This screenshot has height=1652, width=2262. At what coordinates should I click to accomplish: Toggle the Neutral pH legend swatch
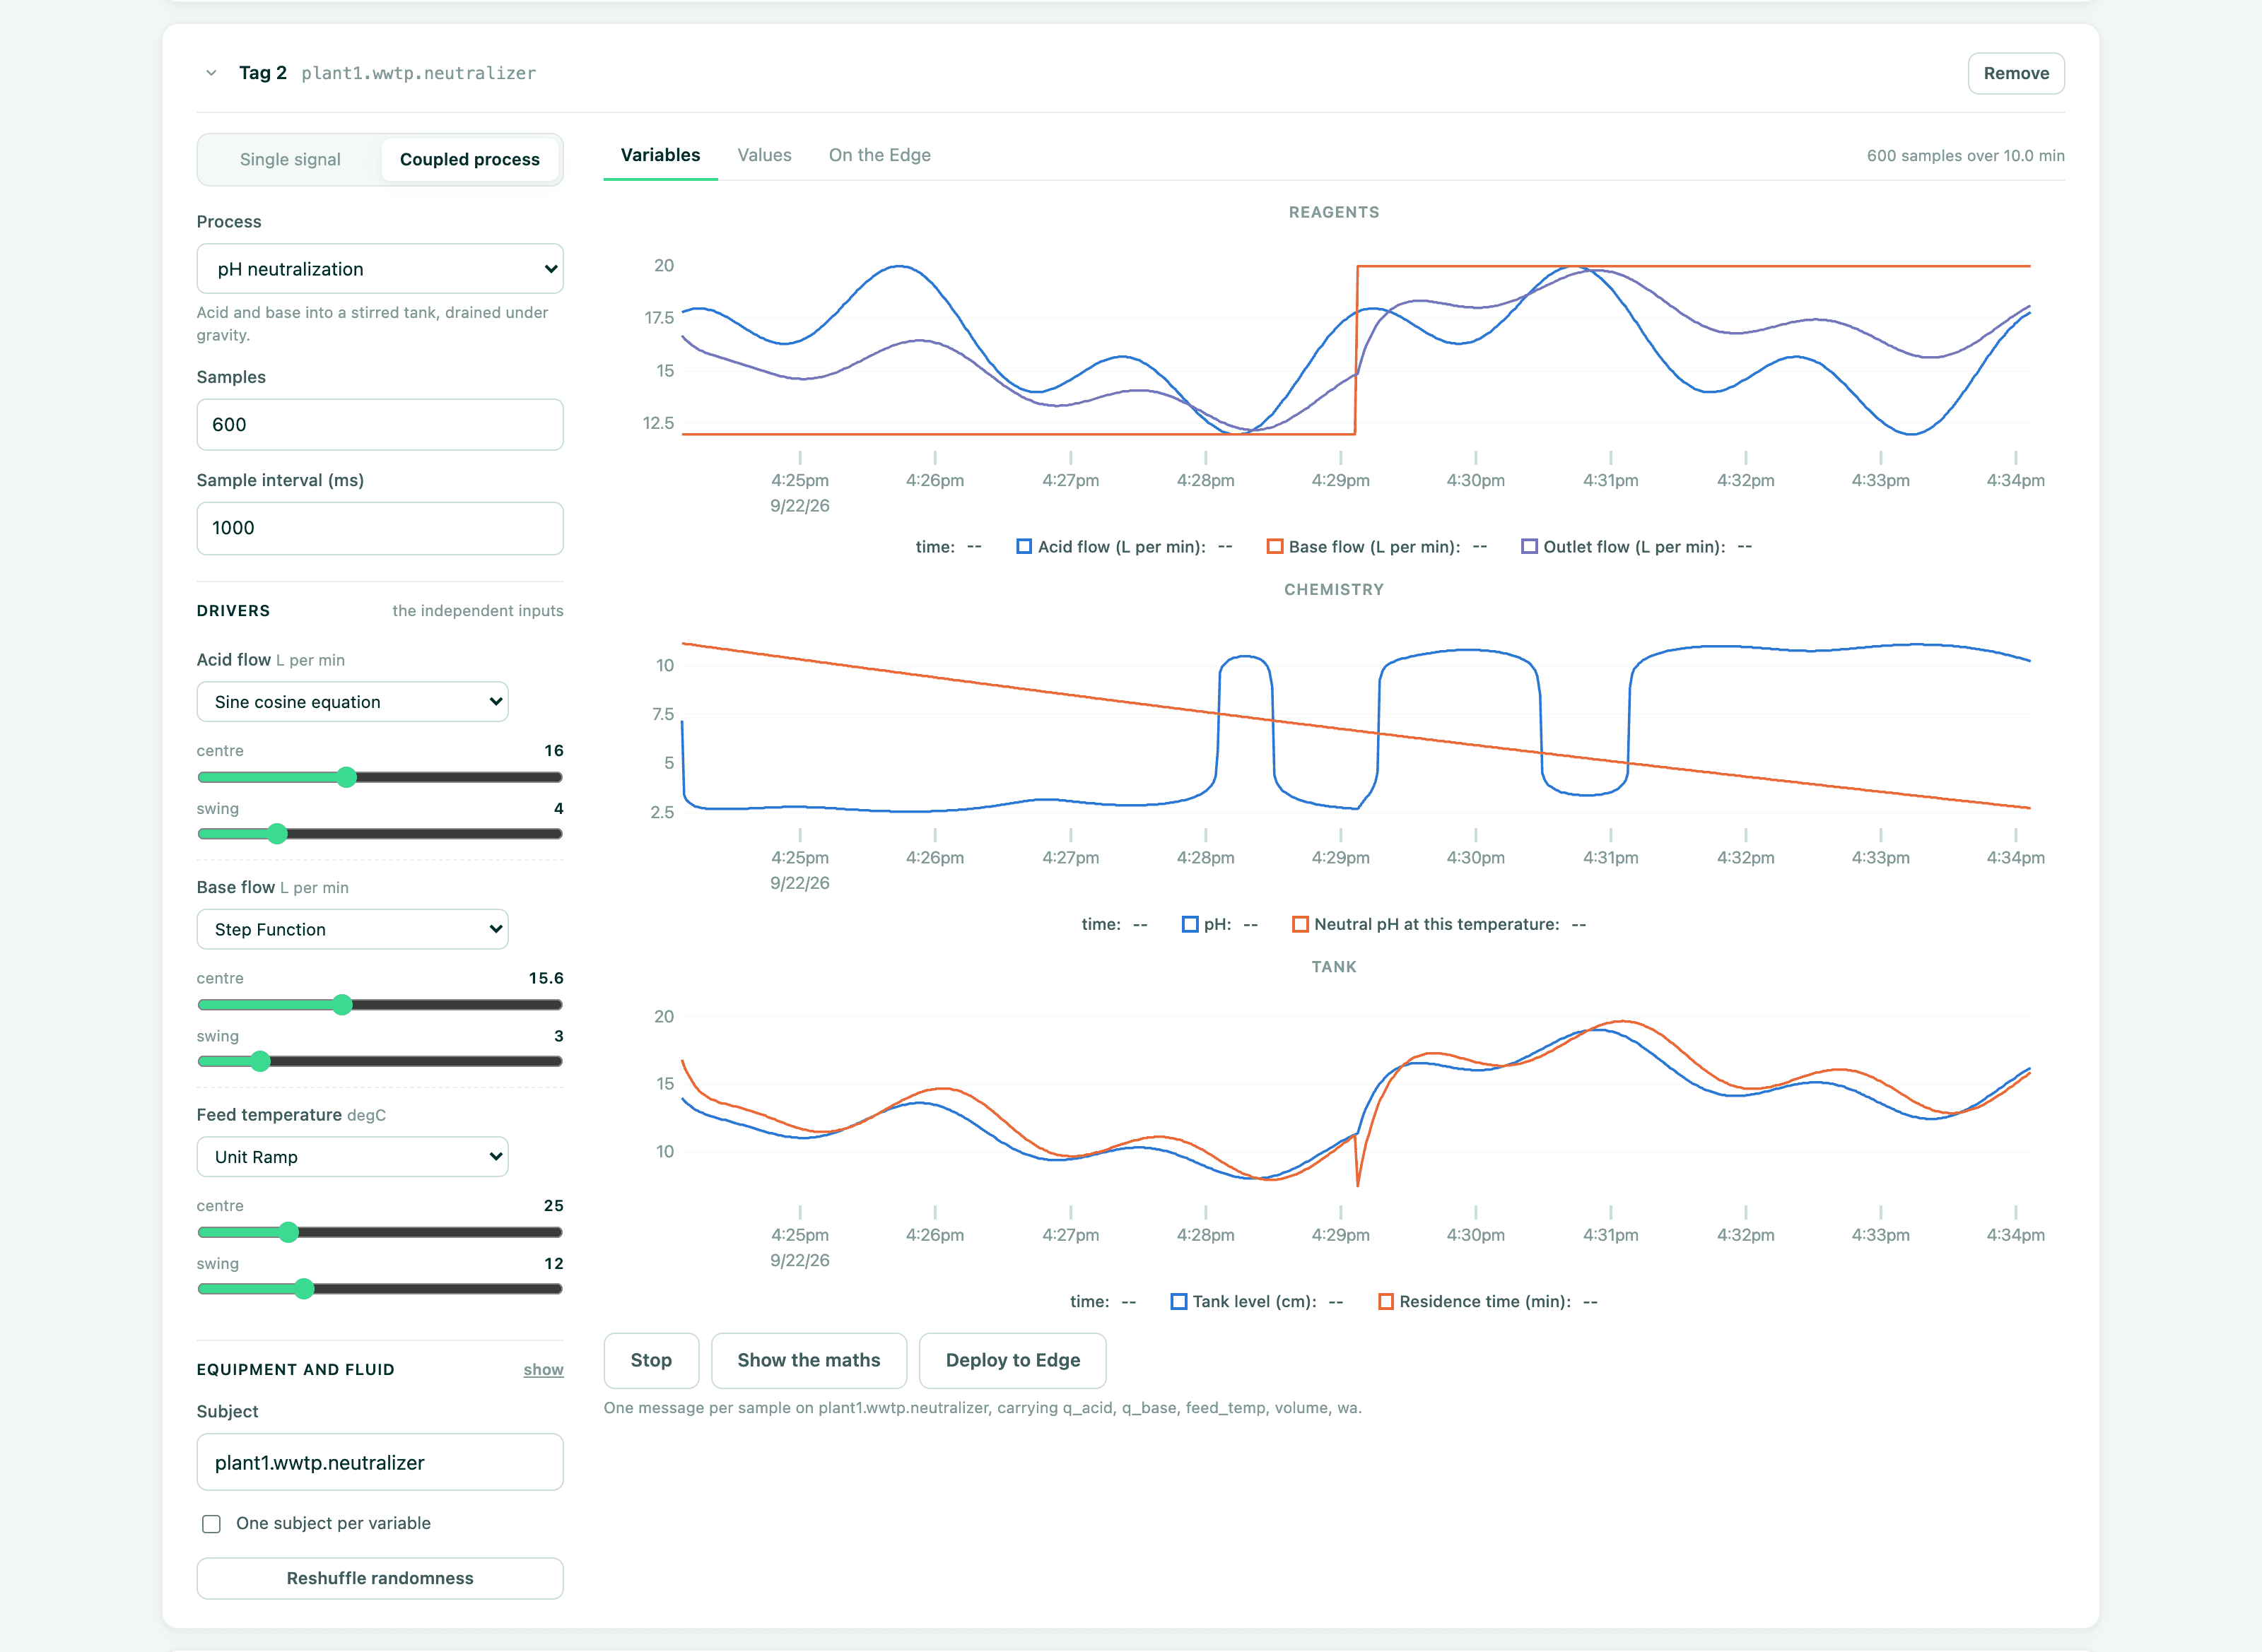click(1299, 924)
